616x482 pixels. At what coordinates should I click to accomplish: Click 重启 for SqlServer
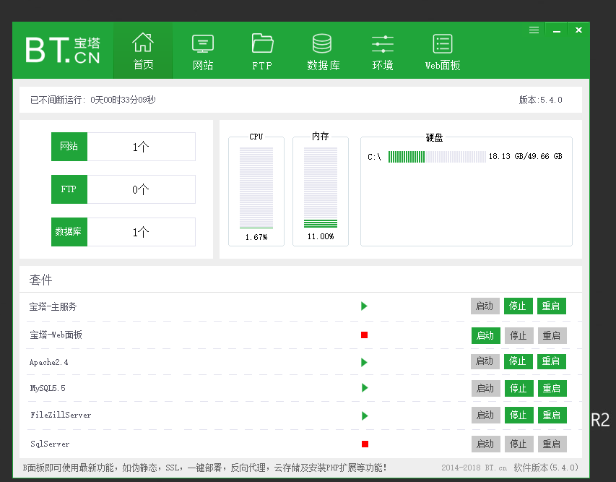[552, 444]
